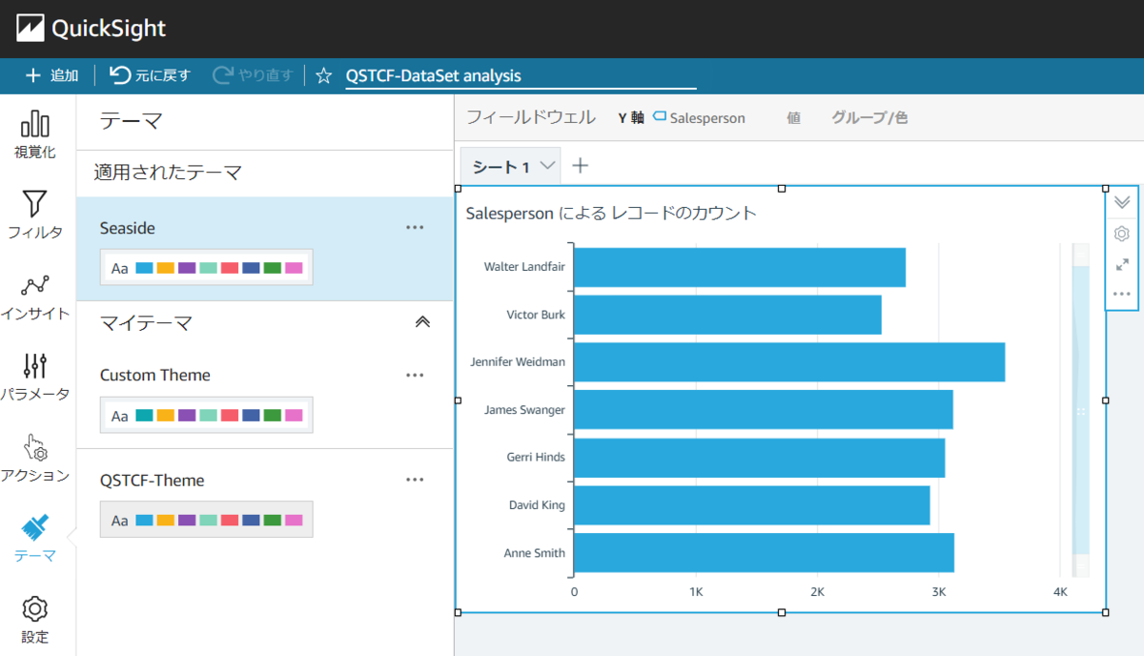Click the QSTCF-Theme color palette preview
The width and height of the screenshot is (1144, 656).
coord(207,520)
